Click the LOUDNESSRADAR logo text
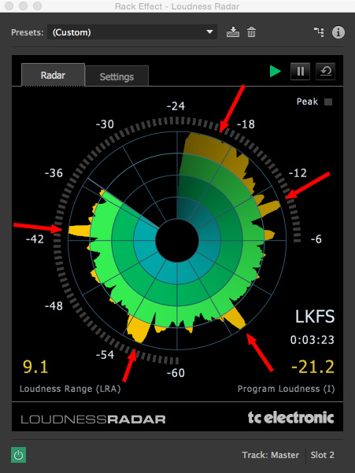The image size is (355, 473). pyautogui.click(x=93, y=419)
